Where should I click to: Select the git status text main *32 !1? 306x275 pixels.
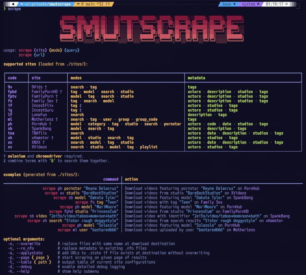point(98,4)
